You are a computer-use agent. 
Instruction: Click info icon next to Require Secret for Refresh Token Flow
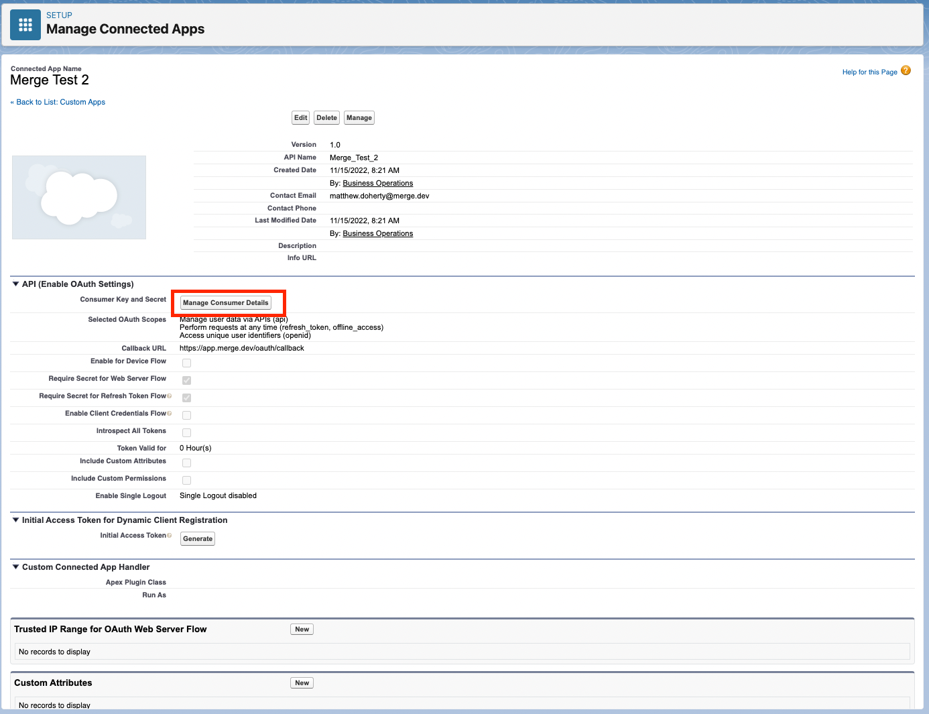170,396
